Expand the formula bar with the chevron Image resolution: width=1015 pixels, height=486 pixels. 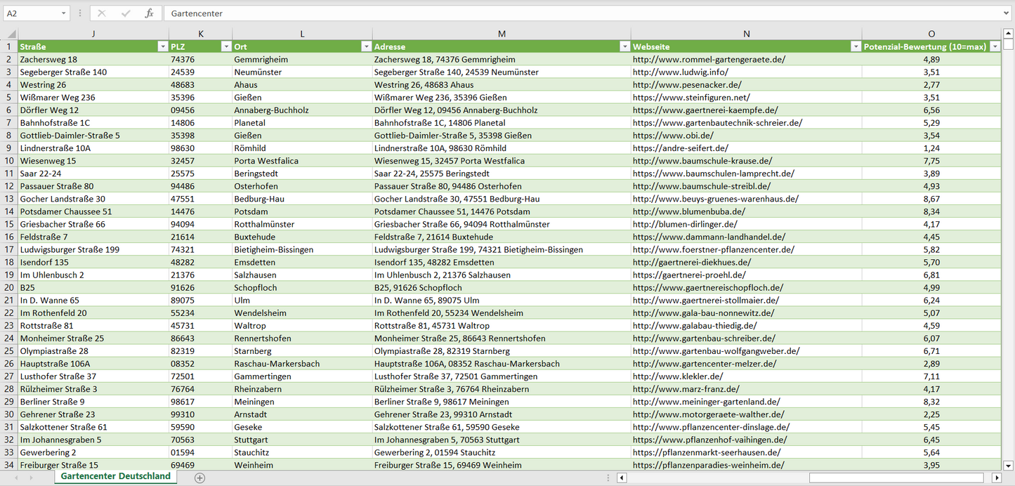1007,13
